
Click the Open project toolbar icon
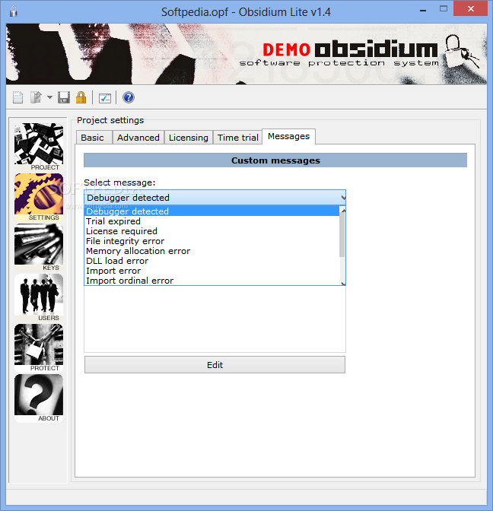point(36,97)
